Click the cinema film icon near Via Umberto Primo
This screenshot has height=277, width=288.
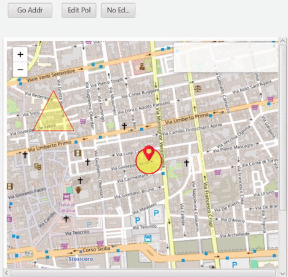78,153
